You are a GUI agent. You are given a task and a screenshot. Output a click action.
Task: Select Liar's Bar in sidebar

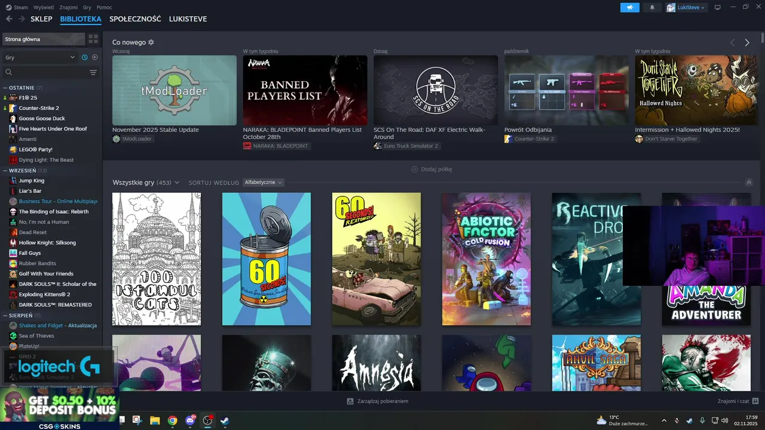[x=30, y=191]
